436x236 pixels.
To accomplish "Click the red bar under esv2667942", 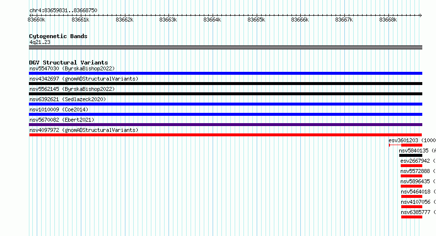I will 412,166.
